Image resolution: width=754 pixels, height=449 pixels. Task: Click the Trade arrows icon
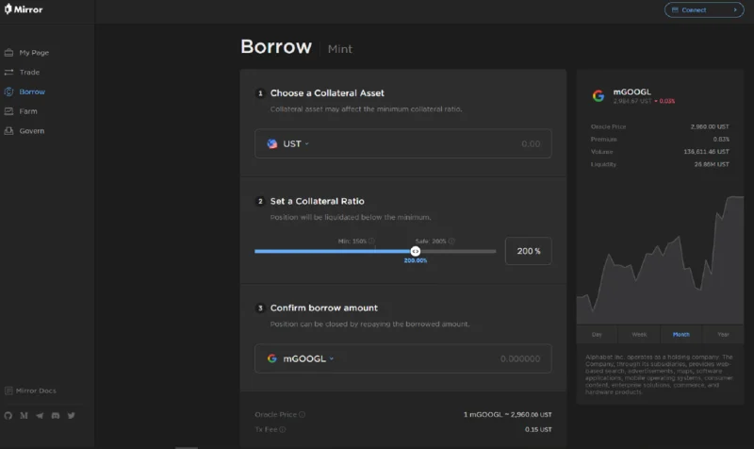point(8,73)
